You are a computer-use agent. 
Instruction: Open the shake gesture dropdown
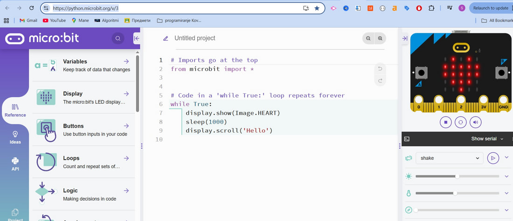(450, 158)
